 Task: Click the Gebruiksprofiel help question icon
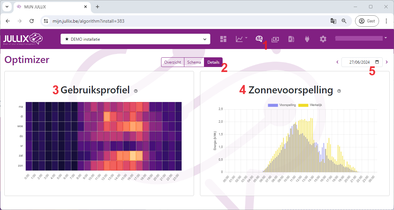click(135, 91)
